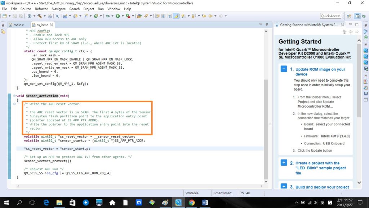Click the External Tools run icon

coord(128,16)
